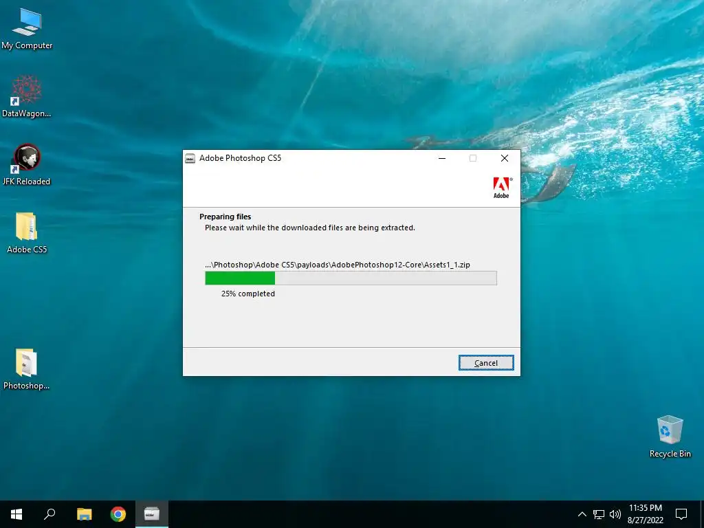Open File Explorer from the taskbar
Viewport: 704px width, 528px height.
click(x=84, y=514)
